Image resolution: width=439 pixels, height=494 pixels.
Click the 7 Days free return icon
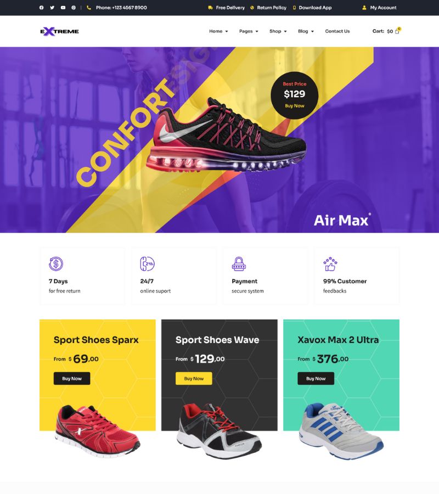click(x=56, y=263)
